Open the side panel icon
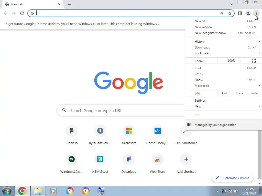The height and width of the screenshot is (196, 262). [x=240, y=13]
